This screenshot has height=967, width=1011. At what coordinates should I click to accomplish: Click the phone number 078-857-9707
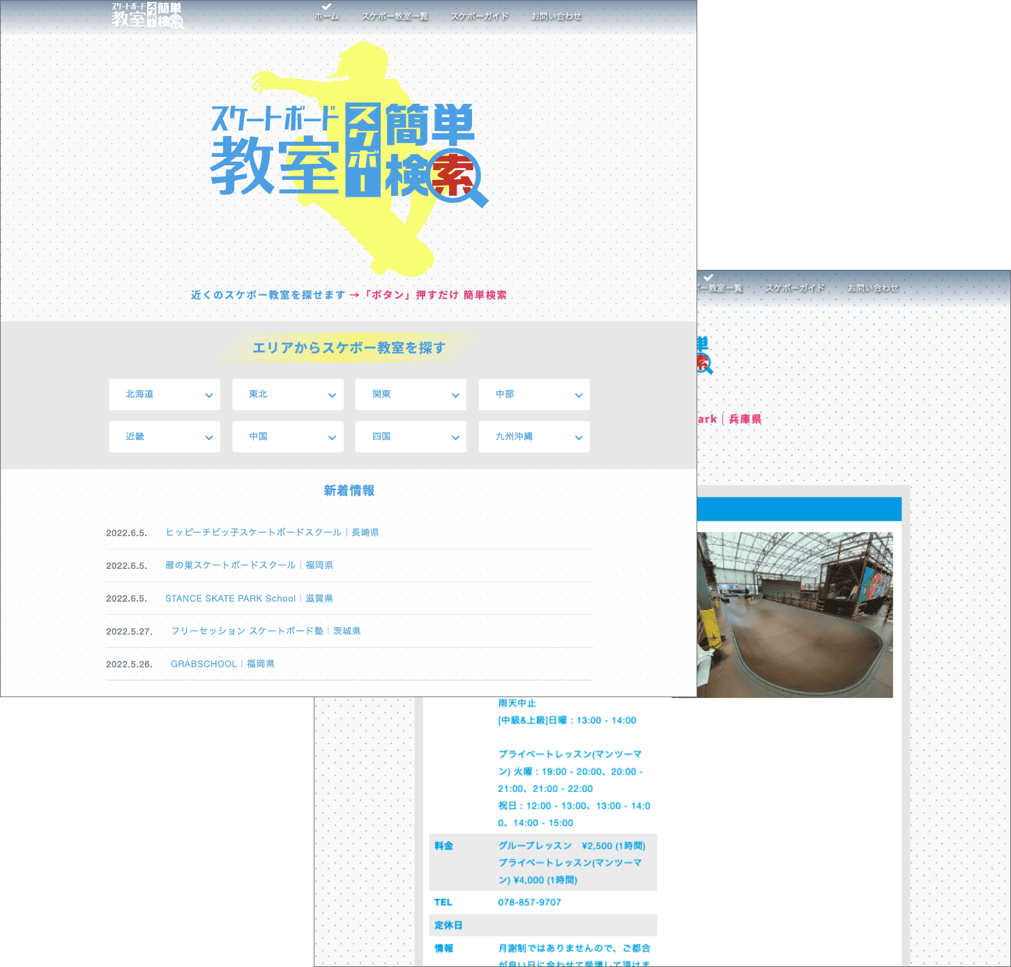pyautogui.click(x=529, y=902)
